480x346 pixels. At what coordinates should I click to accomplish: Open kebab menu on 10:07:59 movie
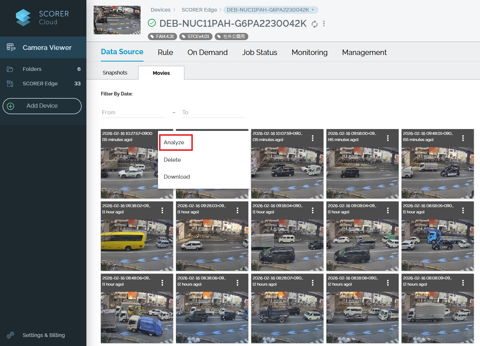point(313,138)
